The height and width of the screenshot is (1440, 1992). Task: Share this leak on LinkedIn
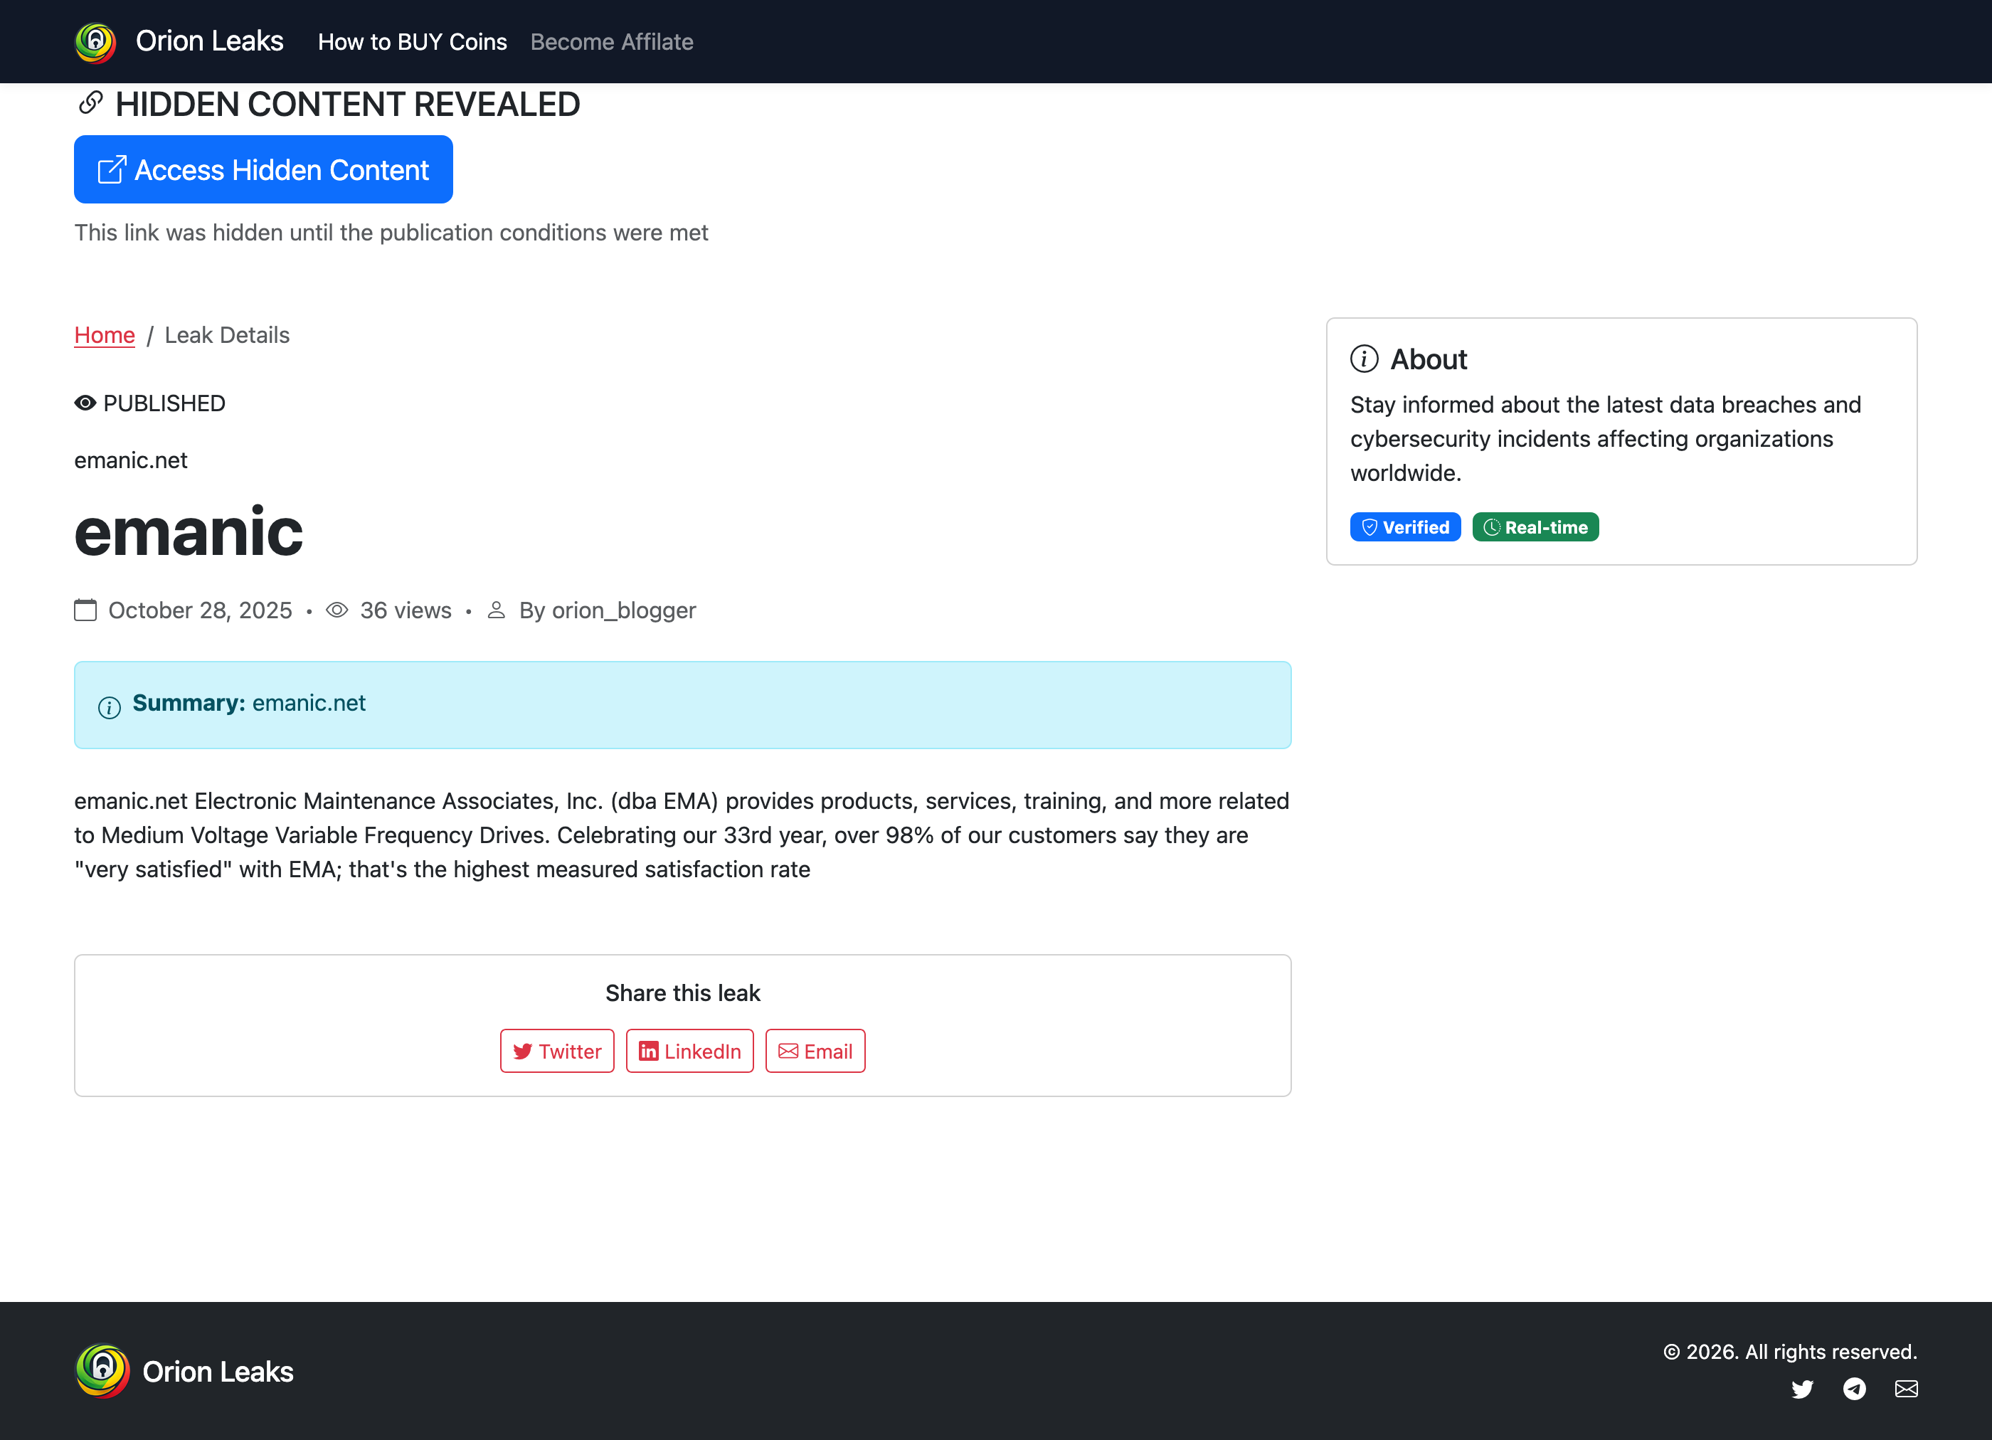click(x=689, y=1051)
